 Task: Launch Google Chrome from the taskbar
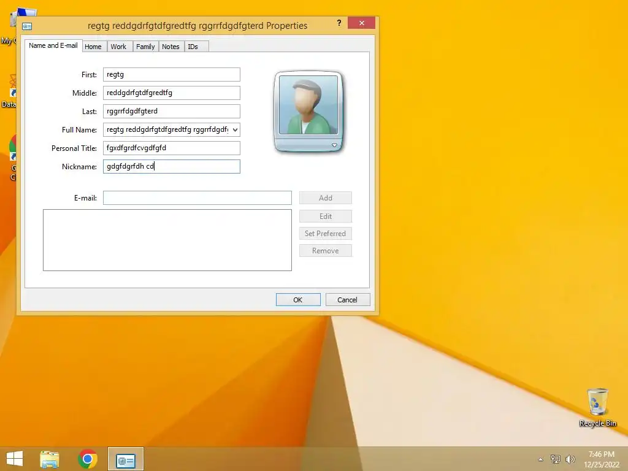(x=88, y=459)
